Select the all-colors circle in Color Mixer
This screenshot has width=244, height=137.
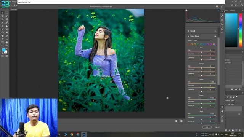pyautogui.click(x=214, y=44)
